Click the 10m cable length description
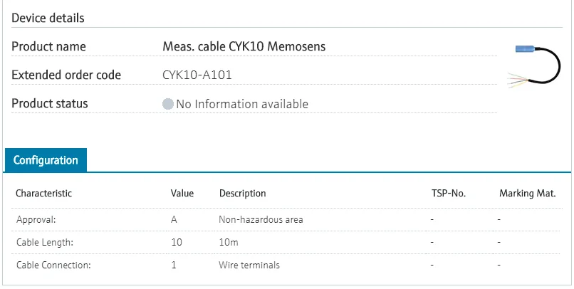Image resolution: width=574 pixels, height=289 pixels. (x=228, y=242)
